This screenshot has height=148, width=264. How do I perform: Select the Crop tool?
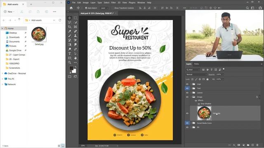pyautogui.click(x=70, y=27)
